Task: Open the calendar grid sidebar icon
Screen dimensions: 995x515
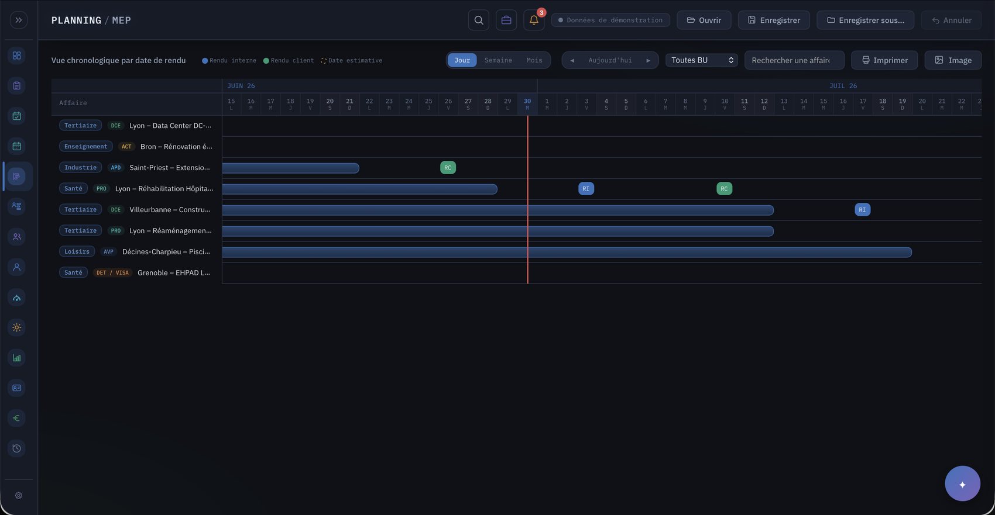Action: pos(17,146)
